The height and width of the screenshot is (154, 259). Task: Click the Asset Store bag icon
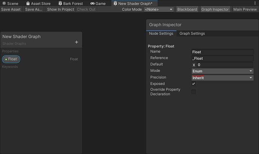click(28, 3)
